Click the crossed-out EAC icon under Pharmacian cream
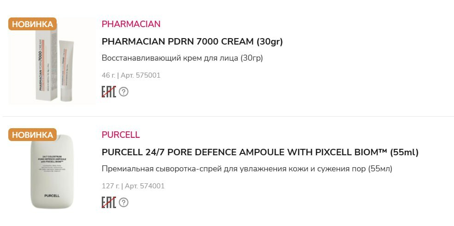Image resolution: width=454 pixels, height=226 pixels. tap(108, 91)
